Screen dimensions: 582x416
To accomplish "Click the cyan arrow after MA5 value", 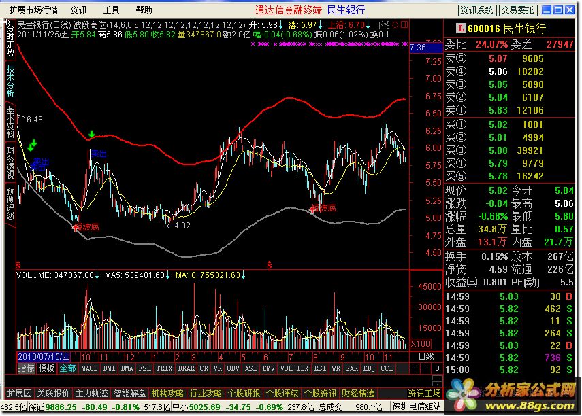I will click(167, 275).
